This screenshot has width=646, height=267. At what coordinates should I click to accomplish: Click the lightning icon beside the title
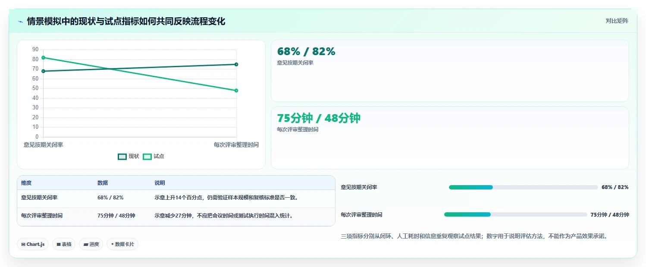(x=21, y=21)
